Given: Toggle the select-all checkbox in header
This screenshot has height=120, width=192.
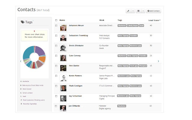Looking at the screenshot, I should pos(56,20).
